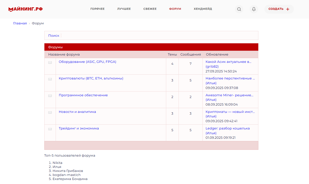The width and height of the screenshot is (309, 184).
Task: Click envelope icon beside Оборудование forum
Action: pos(50,63)
